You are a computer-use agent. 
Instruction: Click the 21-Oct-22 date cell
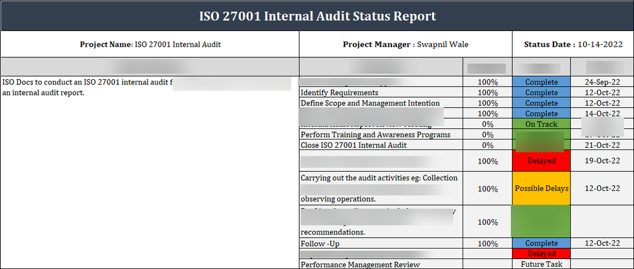click(x=602, y=145)
